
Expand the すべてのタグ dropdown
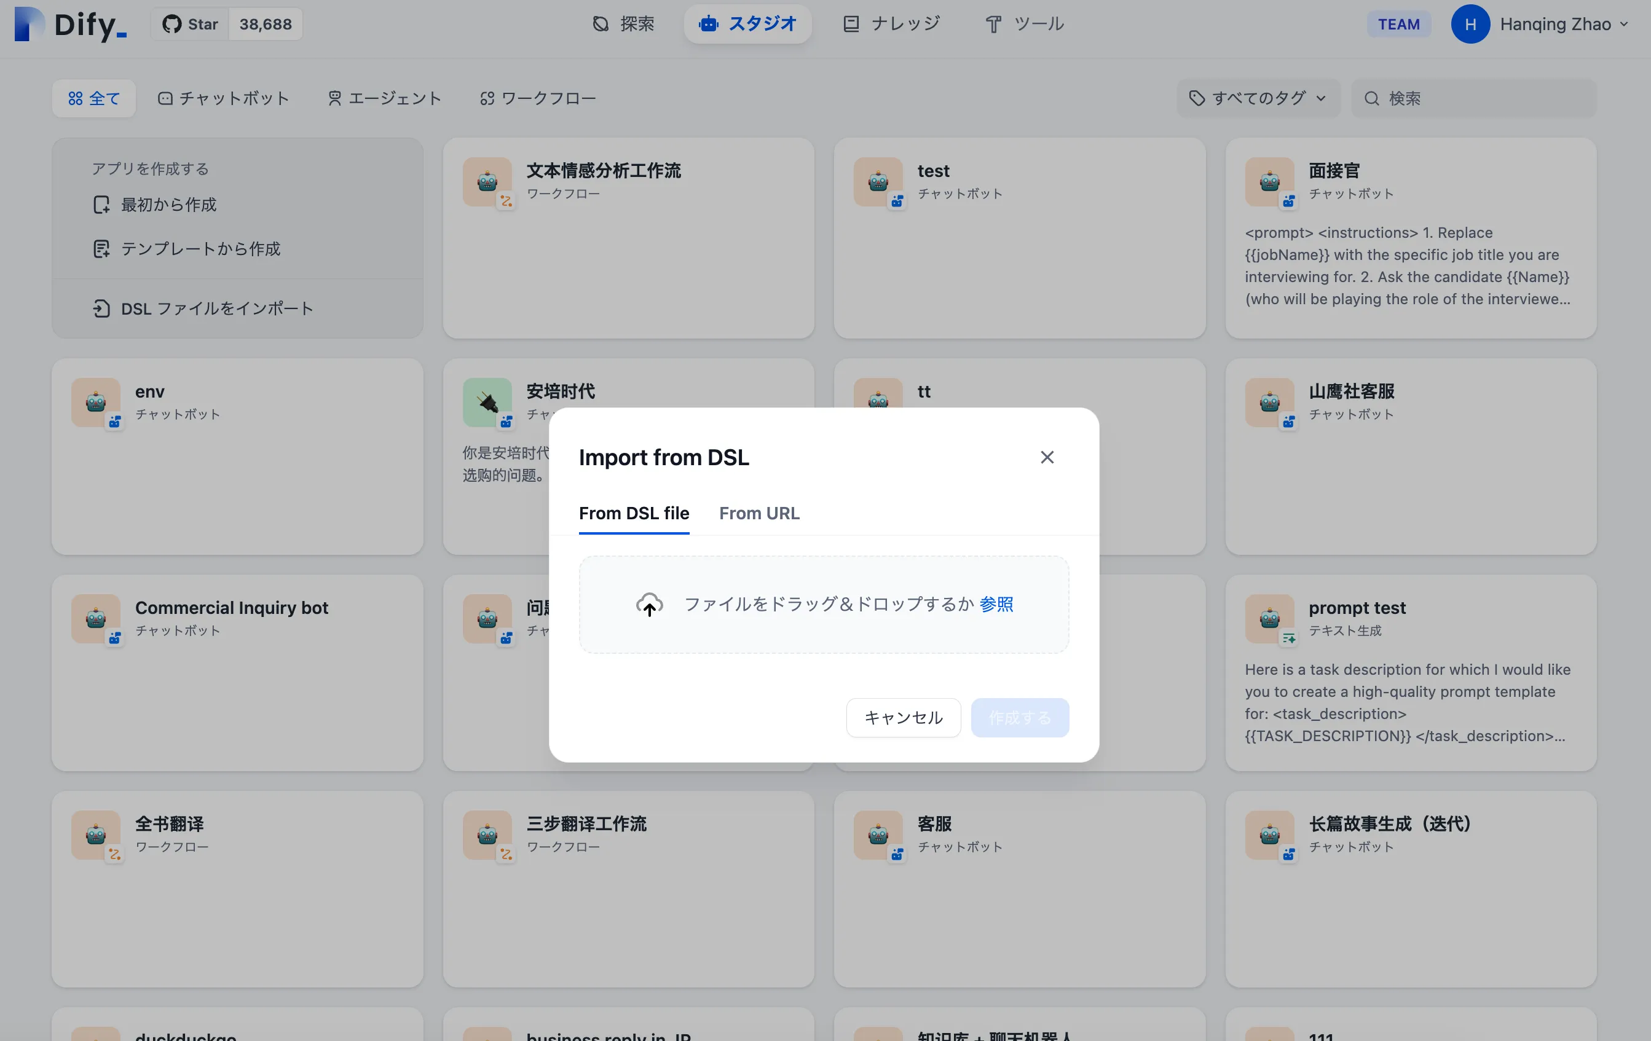[1258, 98]
